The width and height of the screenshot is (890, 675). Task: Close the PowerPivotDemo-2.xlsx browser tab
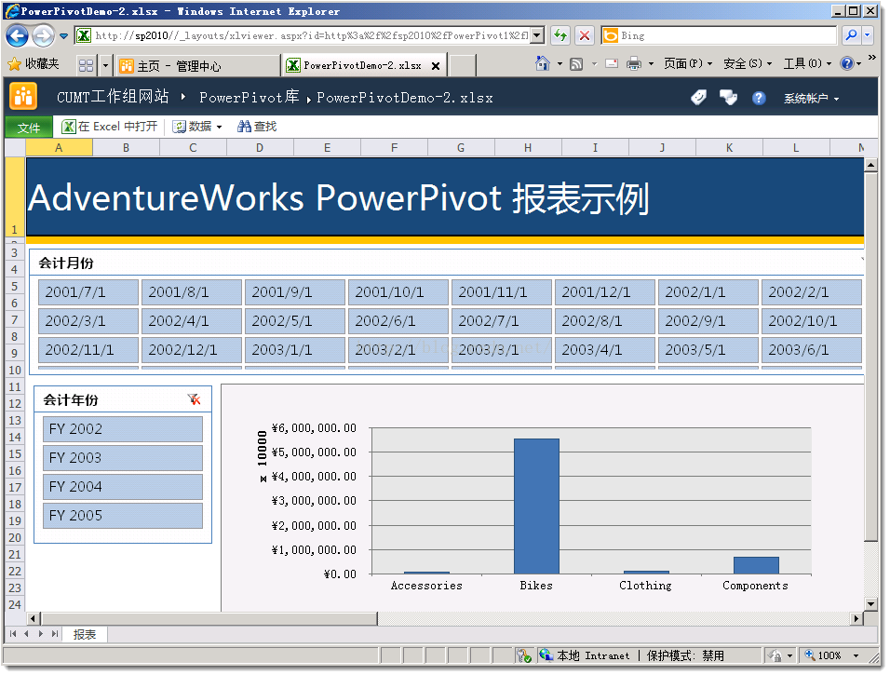click(x=436, y=66)
